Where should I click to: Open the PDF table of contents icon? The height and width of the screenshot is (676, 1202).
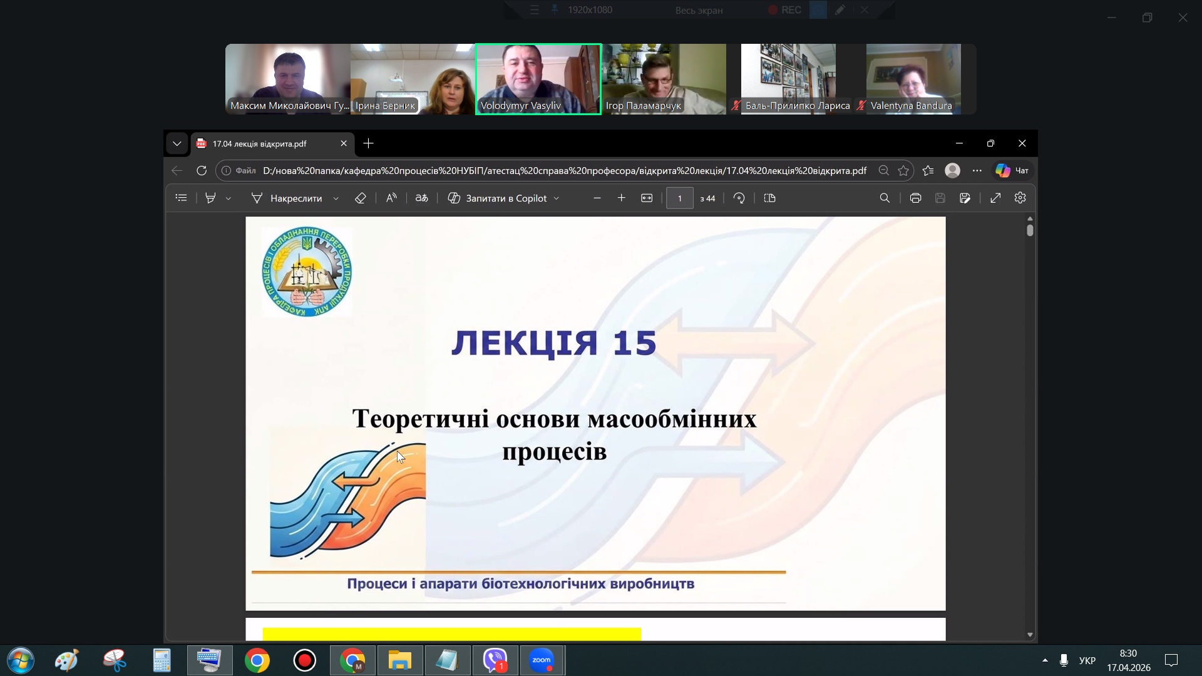pyautogui.click(x=181, y=198)
